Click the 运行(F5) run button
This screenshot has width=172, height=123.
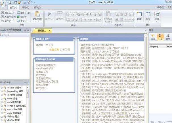click(x=49, y=16)
